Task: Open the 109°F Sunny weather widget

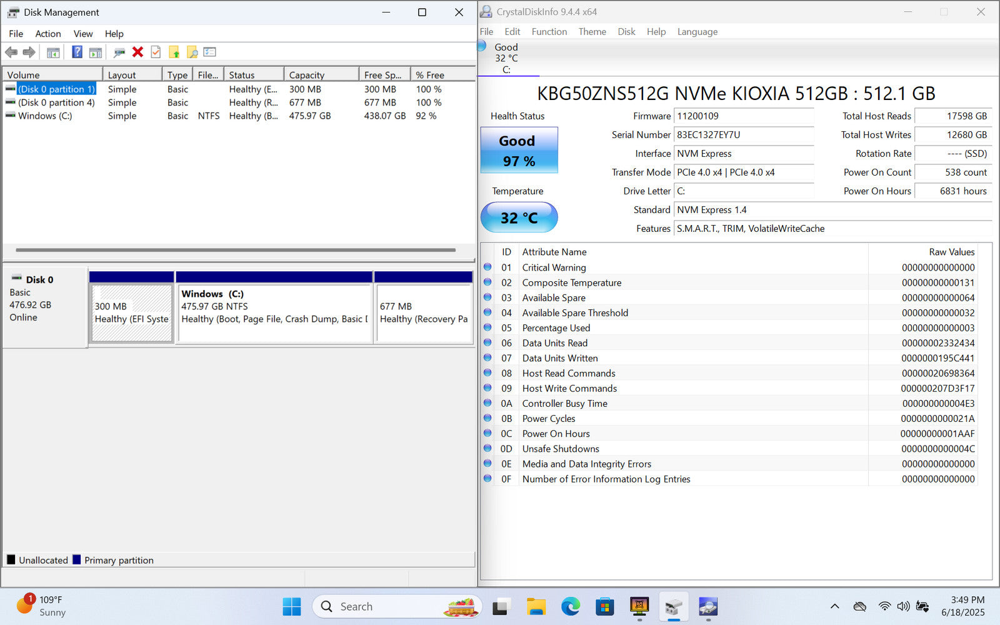Action: point(41,606)
